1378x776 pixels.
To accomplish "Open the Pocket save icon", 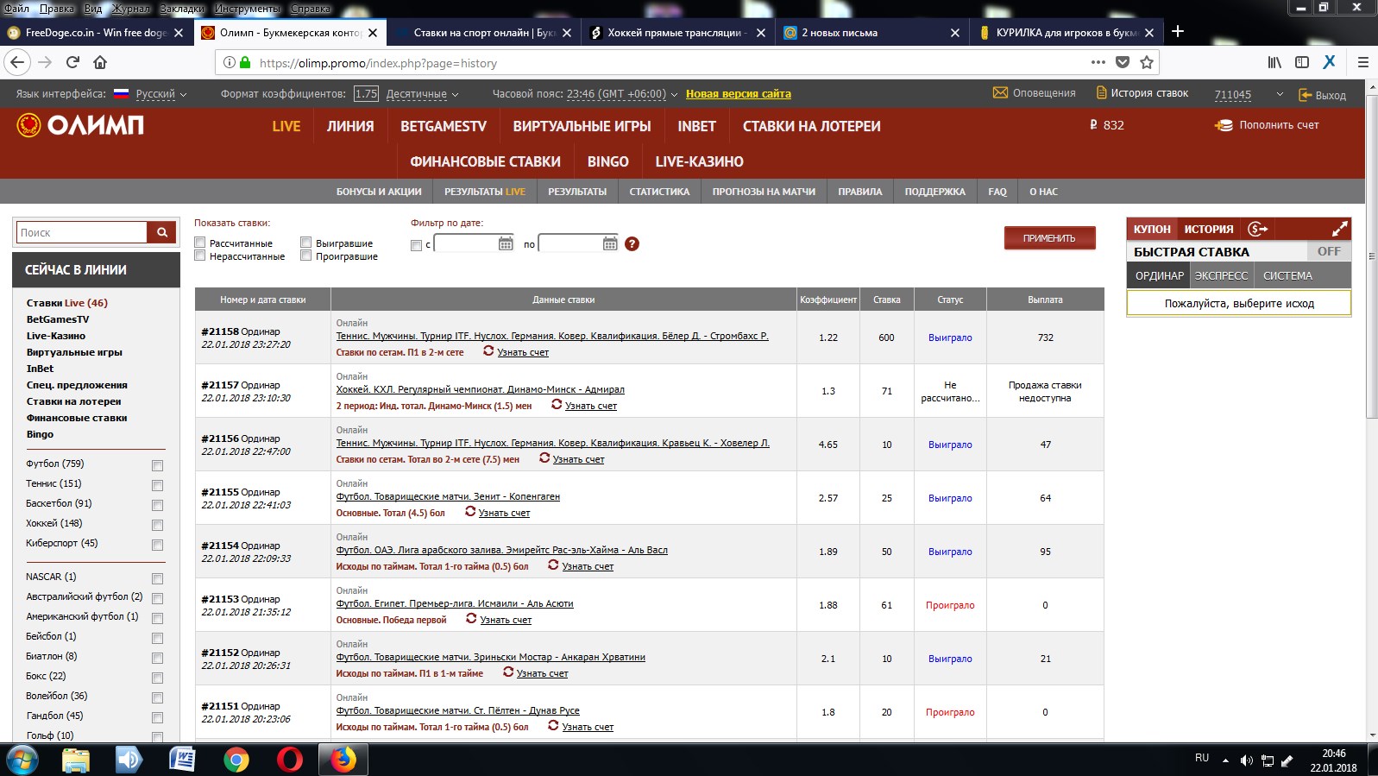I will coord(1122,62).
